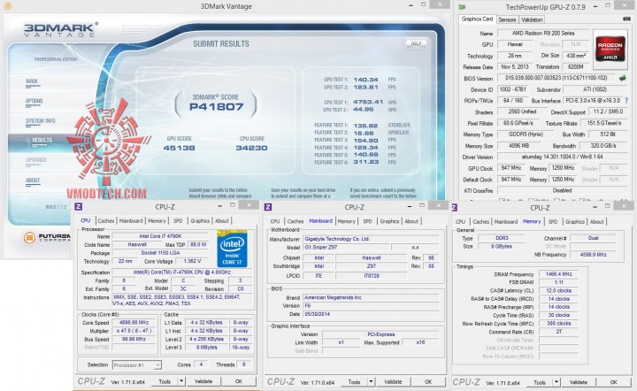Click the Z icon of the Mainboard CPU-Z window
The height and width of the screenshot is (391, 637).
click(268, 207)
